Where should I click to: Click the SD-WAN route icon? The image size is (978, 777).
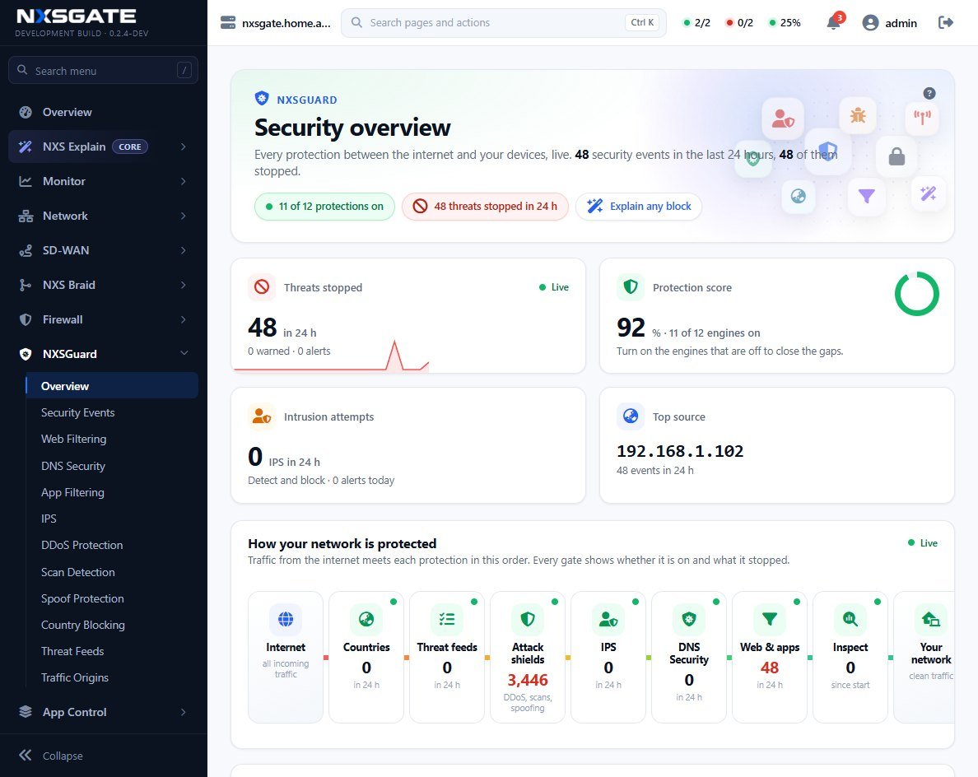click(26, 251)
